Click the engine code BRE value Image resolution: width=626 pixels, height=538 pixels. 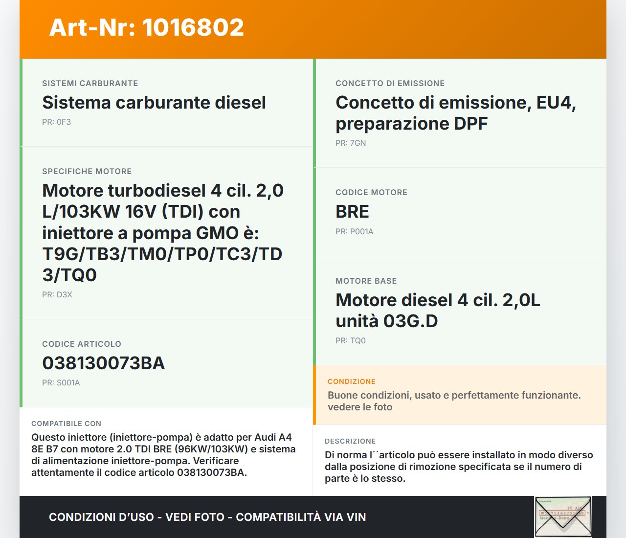coord(352,212)
